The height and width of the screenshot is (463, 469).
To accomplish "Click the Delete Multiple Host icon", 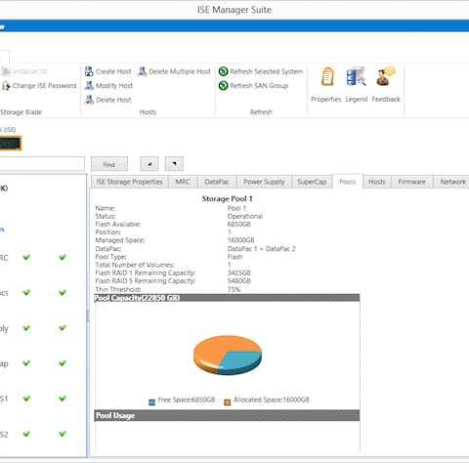I will 142,71.
